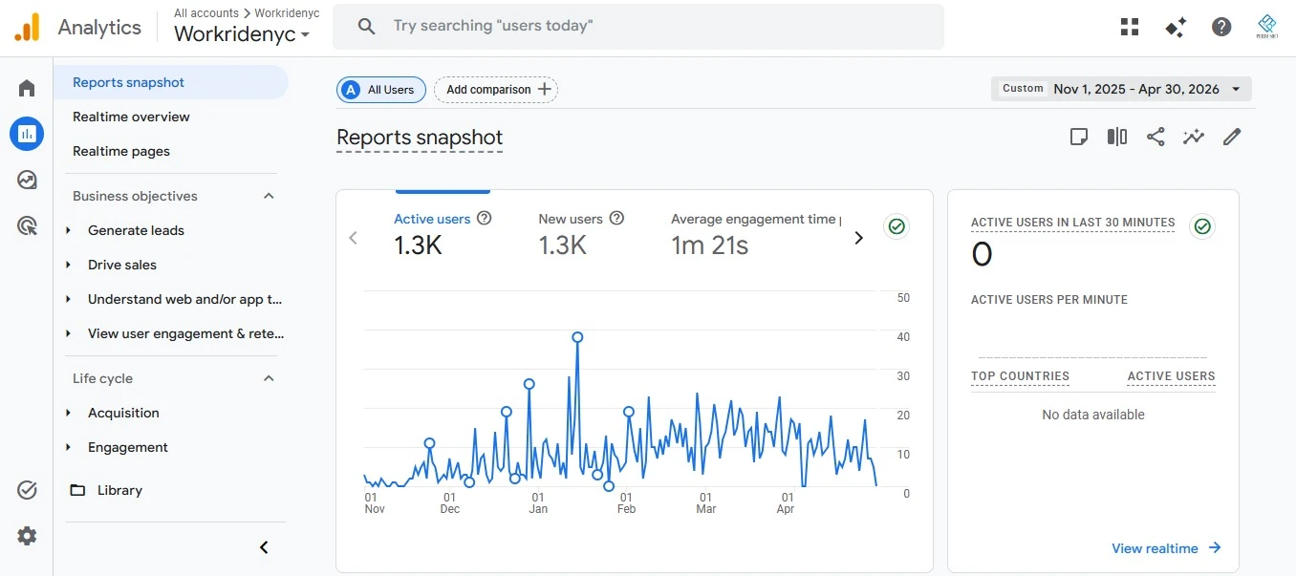Click the All Users segment chip
The width and height of the screenshot is (1296, 576).
click(x=381, y=89)
